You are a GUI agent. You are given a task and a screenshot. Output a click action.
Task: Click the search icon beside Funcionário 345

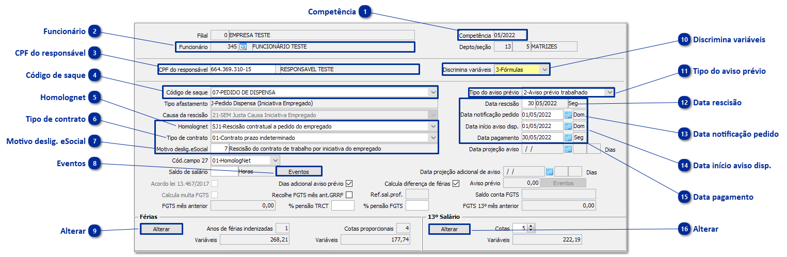(x=243, y=46)
